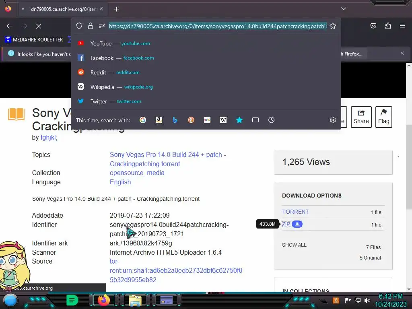The height and width of the screenshot is (309, 412).
Task: Open green notes app on taskbar
Action: coord(72,300)
